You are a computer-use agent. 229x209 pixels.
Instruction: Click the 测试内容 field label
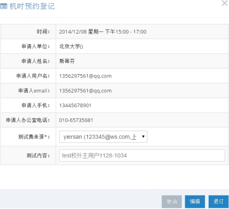(x=38, y=156)
